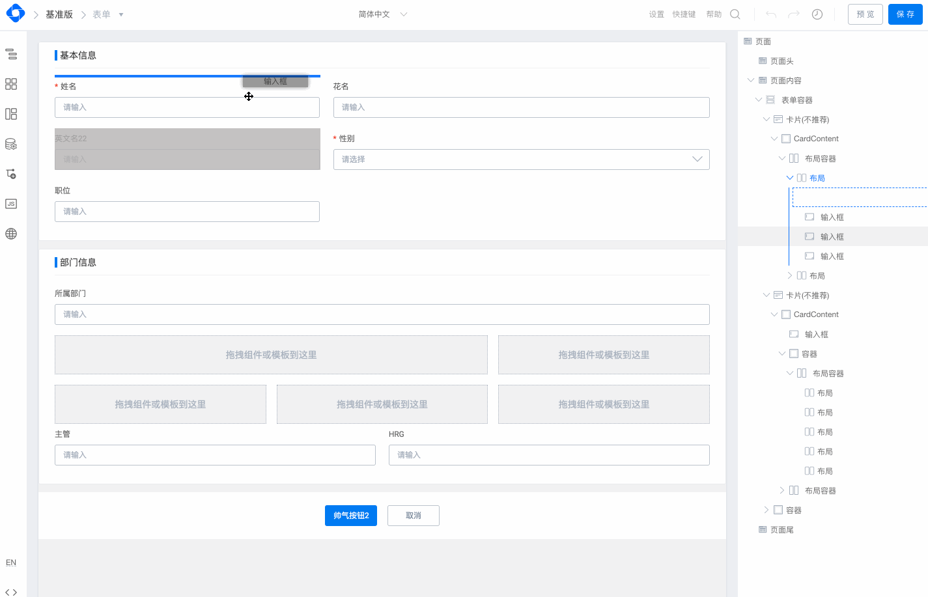
Task: Open the 简体中文 language dropdown
Action: click(x=382, y=14)
